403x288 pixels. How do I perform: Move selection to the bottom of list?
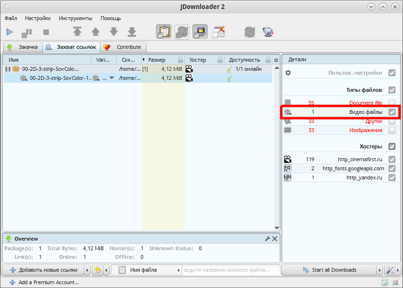click(x=132, y=32)
